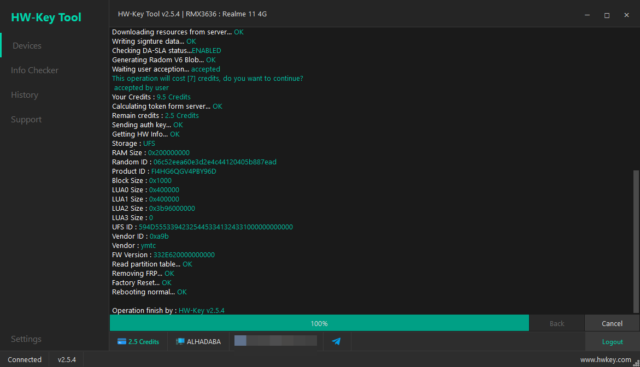The height and width of the screenshot is (367, 640).
Task: Show the History page
Action: pyautogui.click(x=25, y=95)
